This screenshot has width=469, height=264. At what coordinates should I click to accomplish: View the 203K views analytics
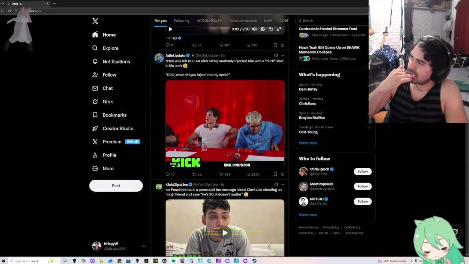click(x=252, y=175)
